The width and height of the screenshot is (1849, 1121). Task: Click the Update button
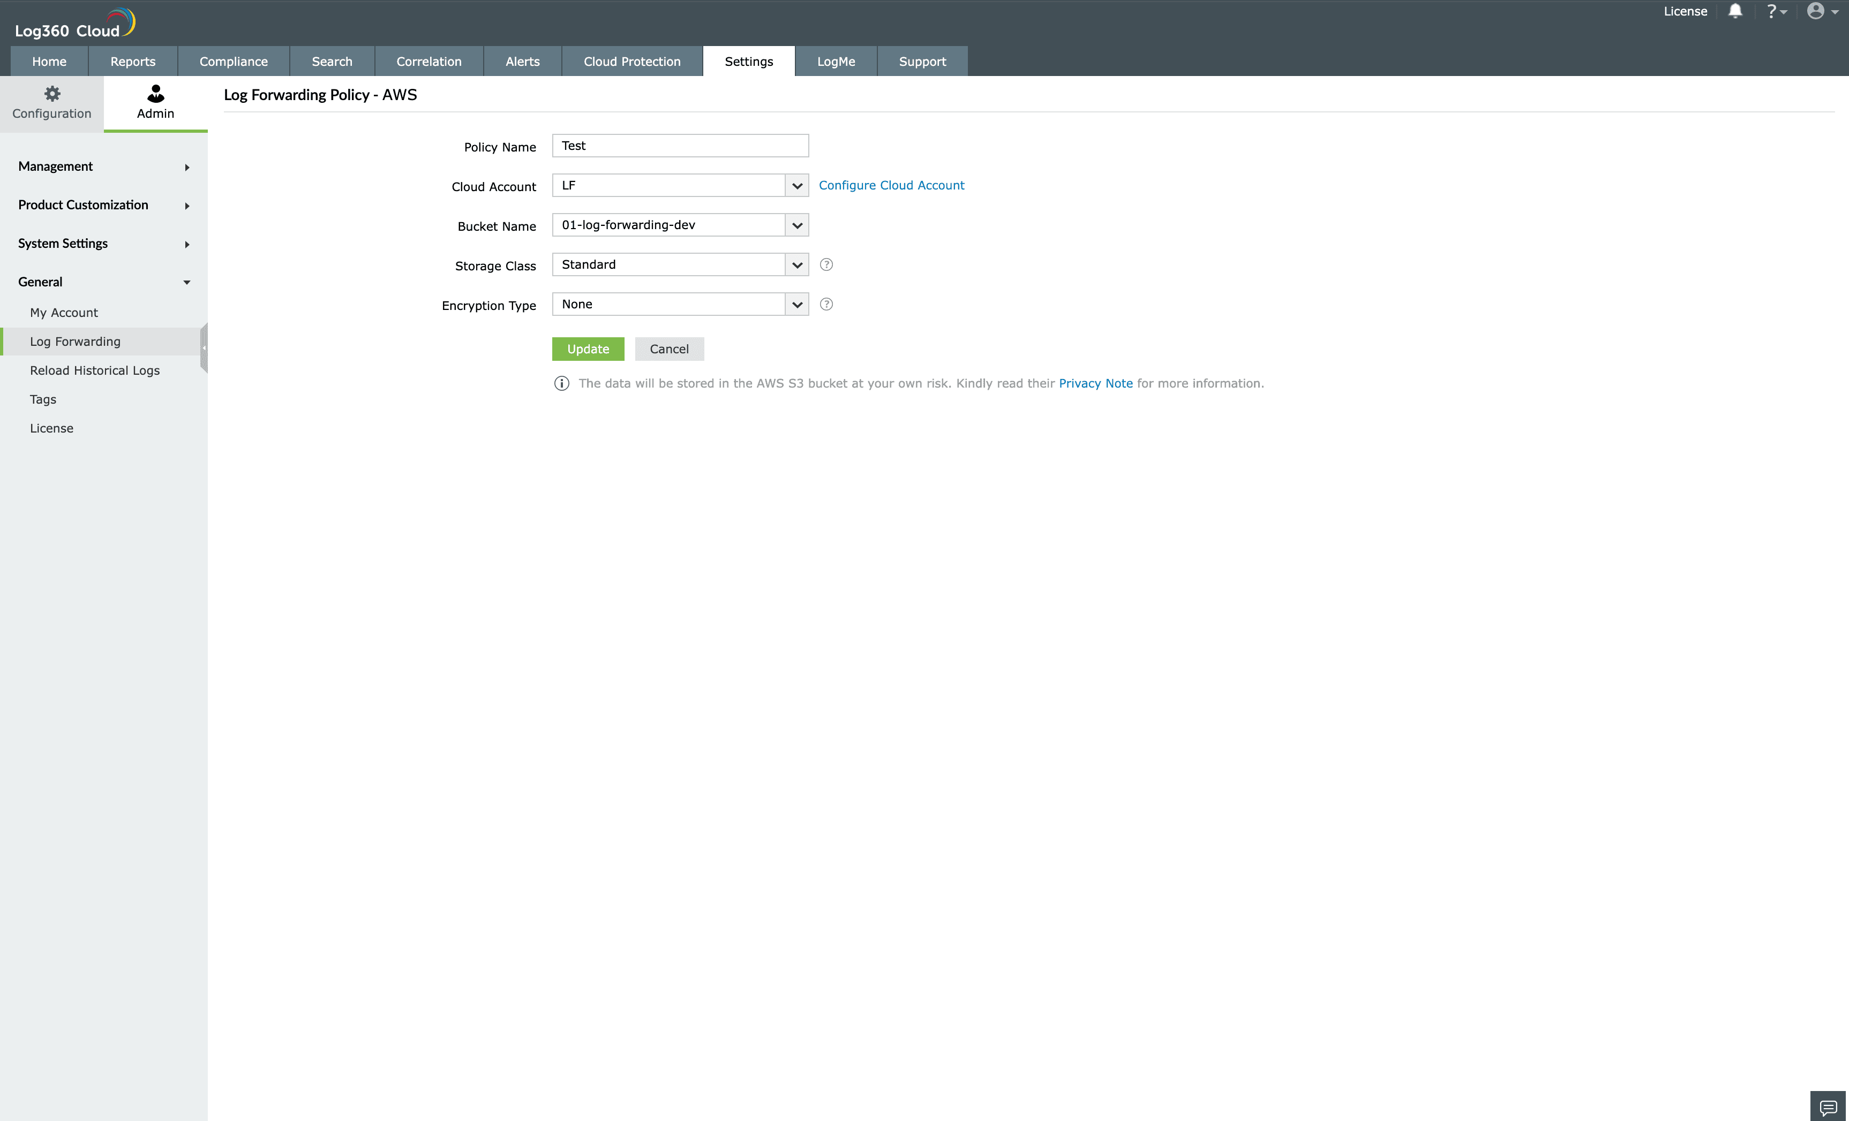pyautogui.click(x=588, y=349)
